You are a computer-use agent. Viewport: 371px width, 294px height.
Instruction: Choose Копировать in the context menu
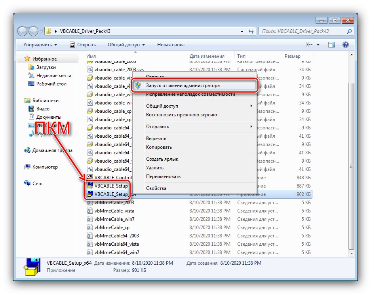click(x=194, y=147)
